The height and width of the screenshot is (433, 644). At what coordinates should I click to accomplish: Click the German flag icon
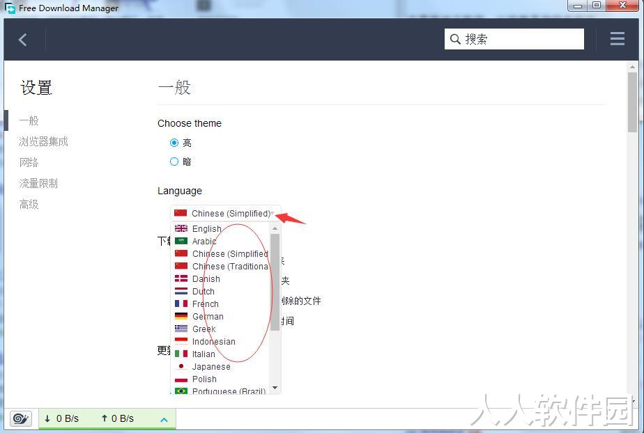coord(181,316)
